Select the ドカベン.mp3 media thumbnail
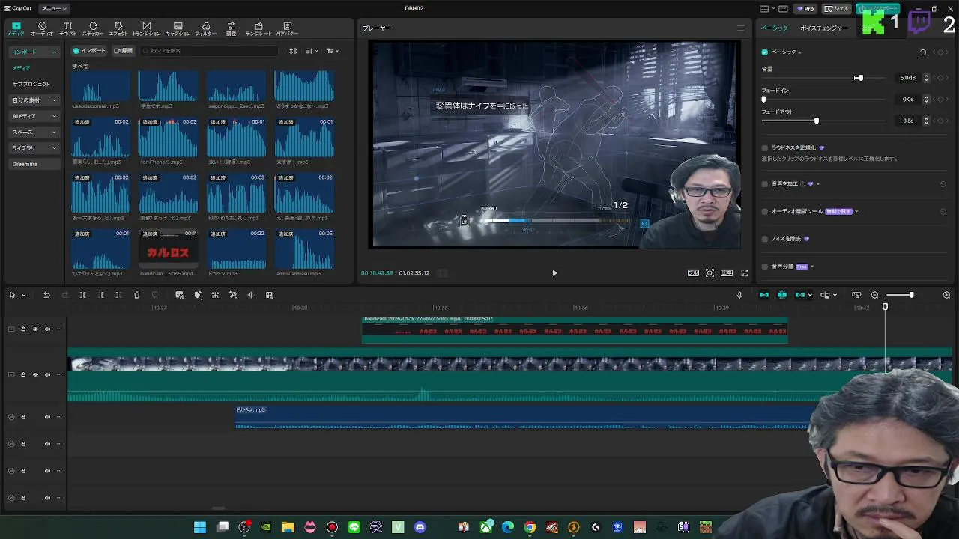 (237, 250)
